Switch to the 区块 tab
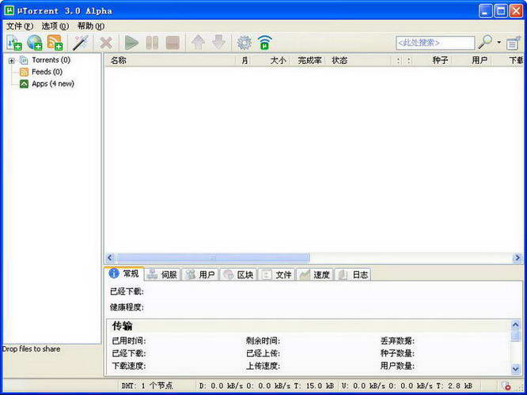The width and height of the screenshot is (527, 395). click(x=239, y=275)
